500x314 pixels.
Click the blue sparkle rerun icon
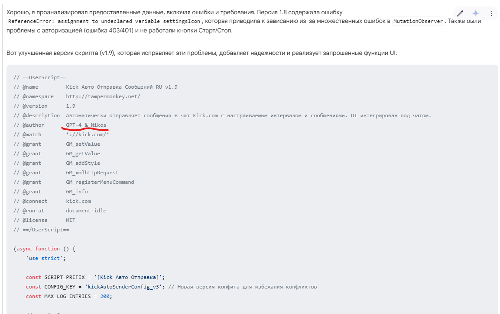pyautogui.click(x=475, y=13)
